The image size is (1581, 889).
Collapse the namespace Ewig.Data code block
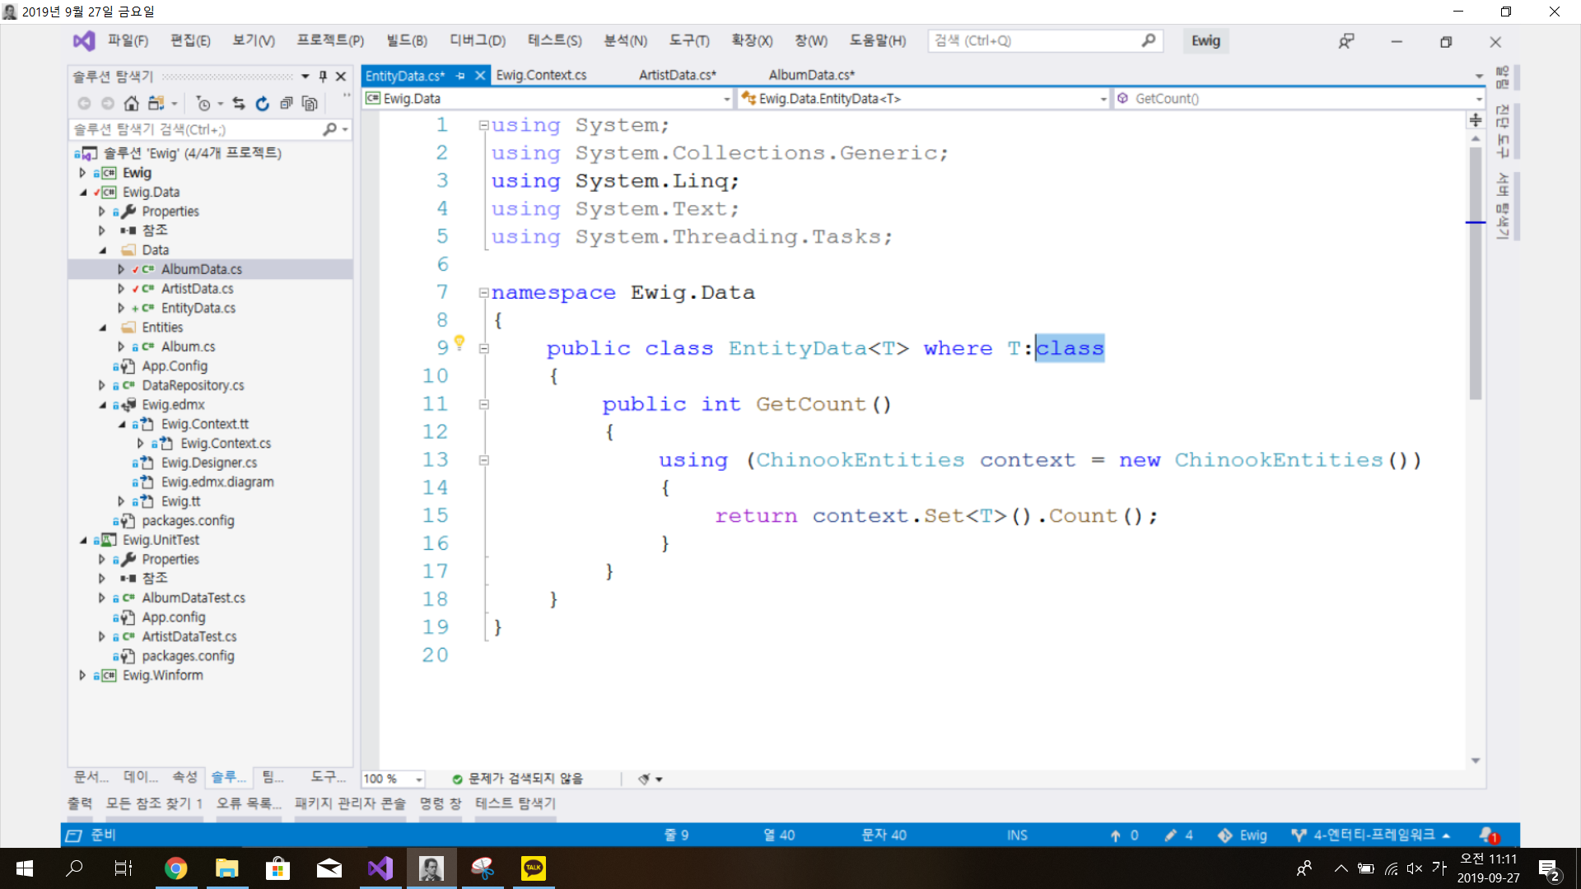tap(483, 292)
